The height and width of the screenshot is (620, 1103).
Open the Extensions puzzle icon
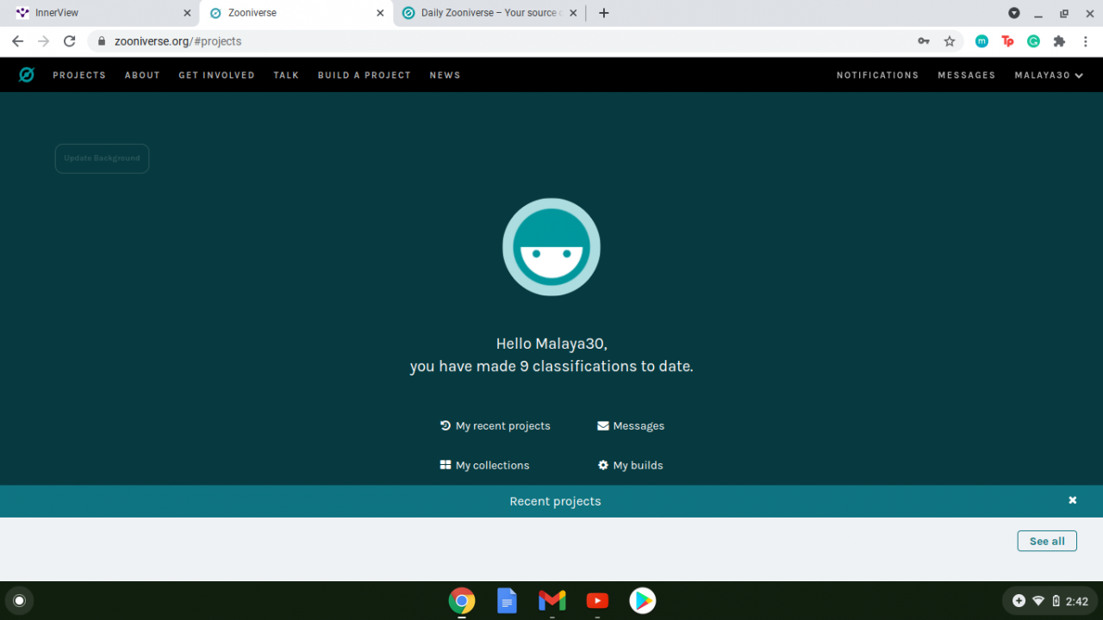(x=1059, y=41)
